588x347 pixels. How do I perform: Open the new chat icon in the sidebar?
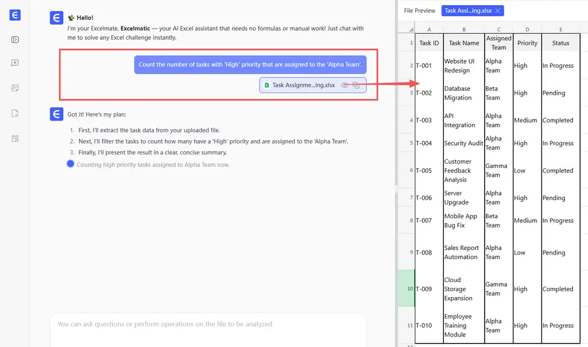coord(15,63)
